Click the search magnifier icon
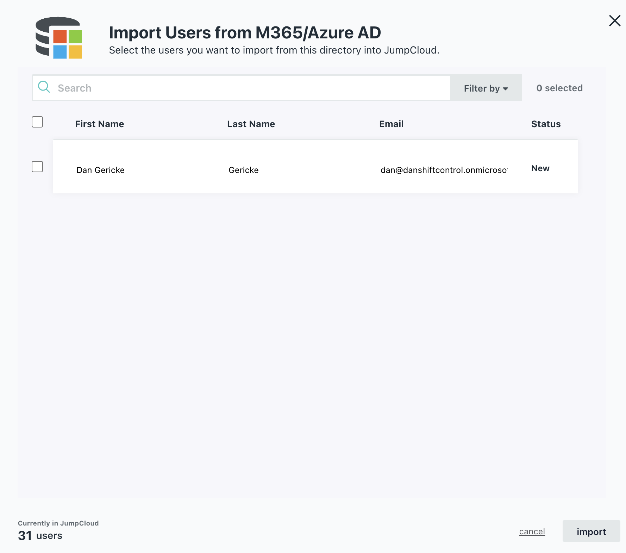The height and width of the screenshot is (553, 626). tap(44, 87)
